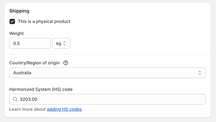Click the 'Country/Region of origin' label
The height and width of the screenshot is (122, 216).
(x=35, y=63)
